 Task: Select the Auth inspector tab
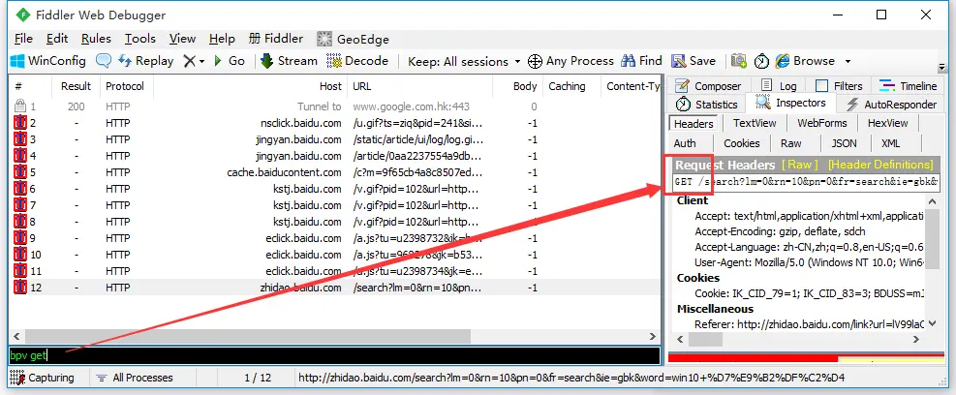pyautogui.click(x=685, y=144)
